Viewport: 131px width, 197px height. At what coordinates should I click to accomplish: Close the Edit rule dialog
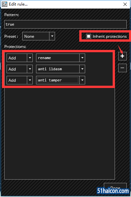tap(125, 4)
